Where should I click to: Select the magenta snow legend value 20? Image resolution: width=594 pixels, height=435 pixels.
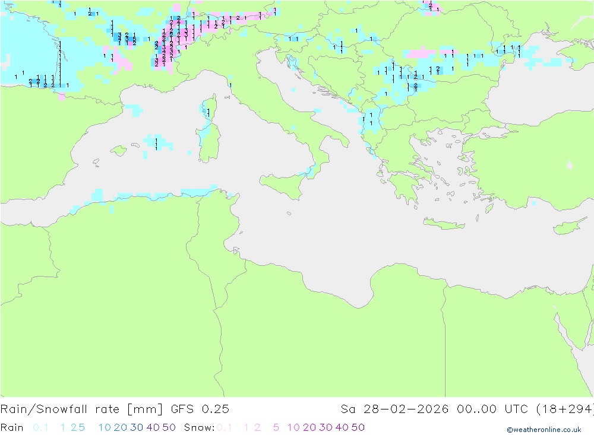click(x=309, y=427)
